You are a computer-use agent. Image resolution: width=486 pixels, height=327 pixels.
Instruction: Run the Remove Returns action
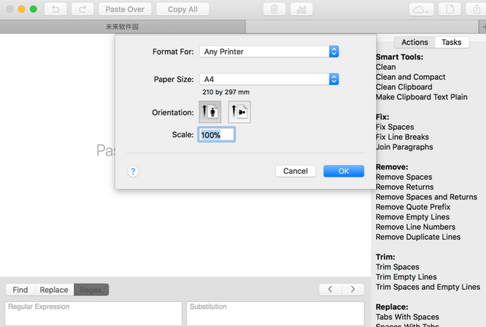[x=405, y=187]
